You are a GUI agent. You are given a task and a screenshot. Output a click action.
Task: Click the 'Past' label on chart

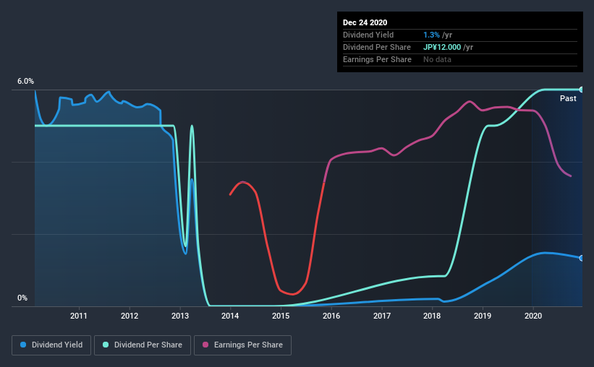(x=568, y=99)
